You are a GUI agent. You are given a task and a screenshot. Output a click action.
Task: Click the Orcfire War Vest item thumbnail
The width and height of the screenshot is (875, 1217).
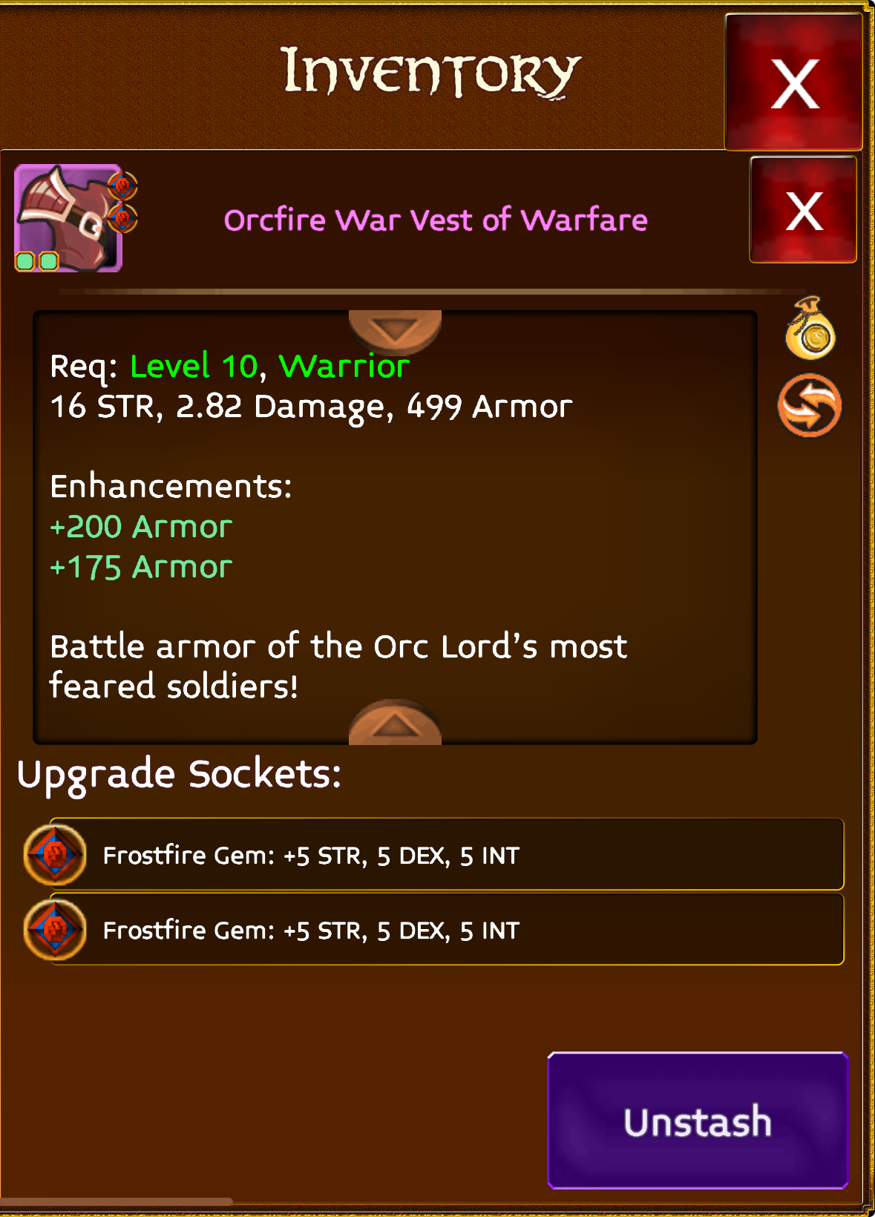click(x=68, y=218)
